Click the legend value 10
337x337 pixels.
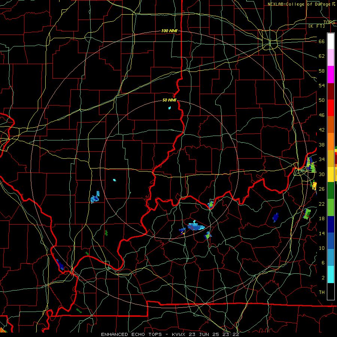[x=322, y=248]
